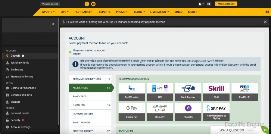The width and height of the screenshot is (271, 134).
Task: Choose the Skrill payment method
Action: pos(216,92)
